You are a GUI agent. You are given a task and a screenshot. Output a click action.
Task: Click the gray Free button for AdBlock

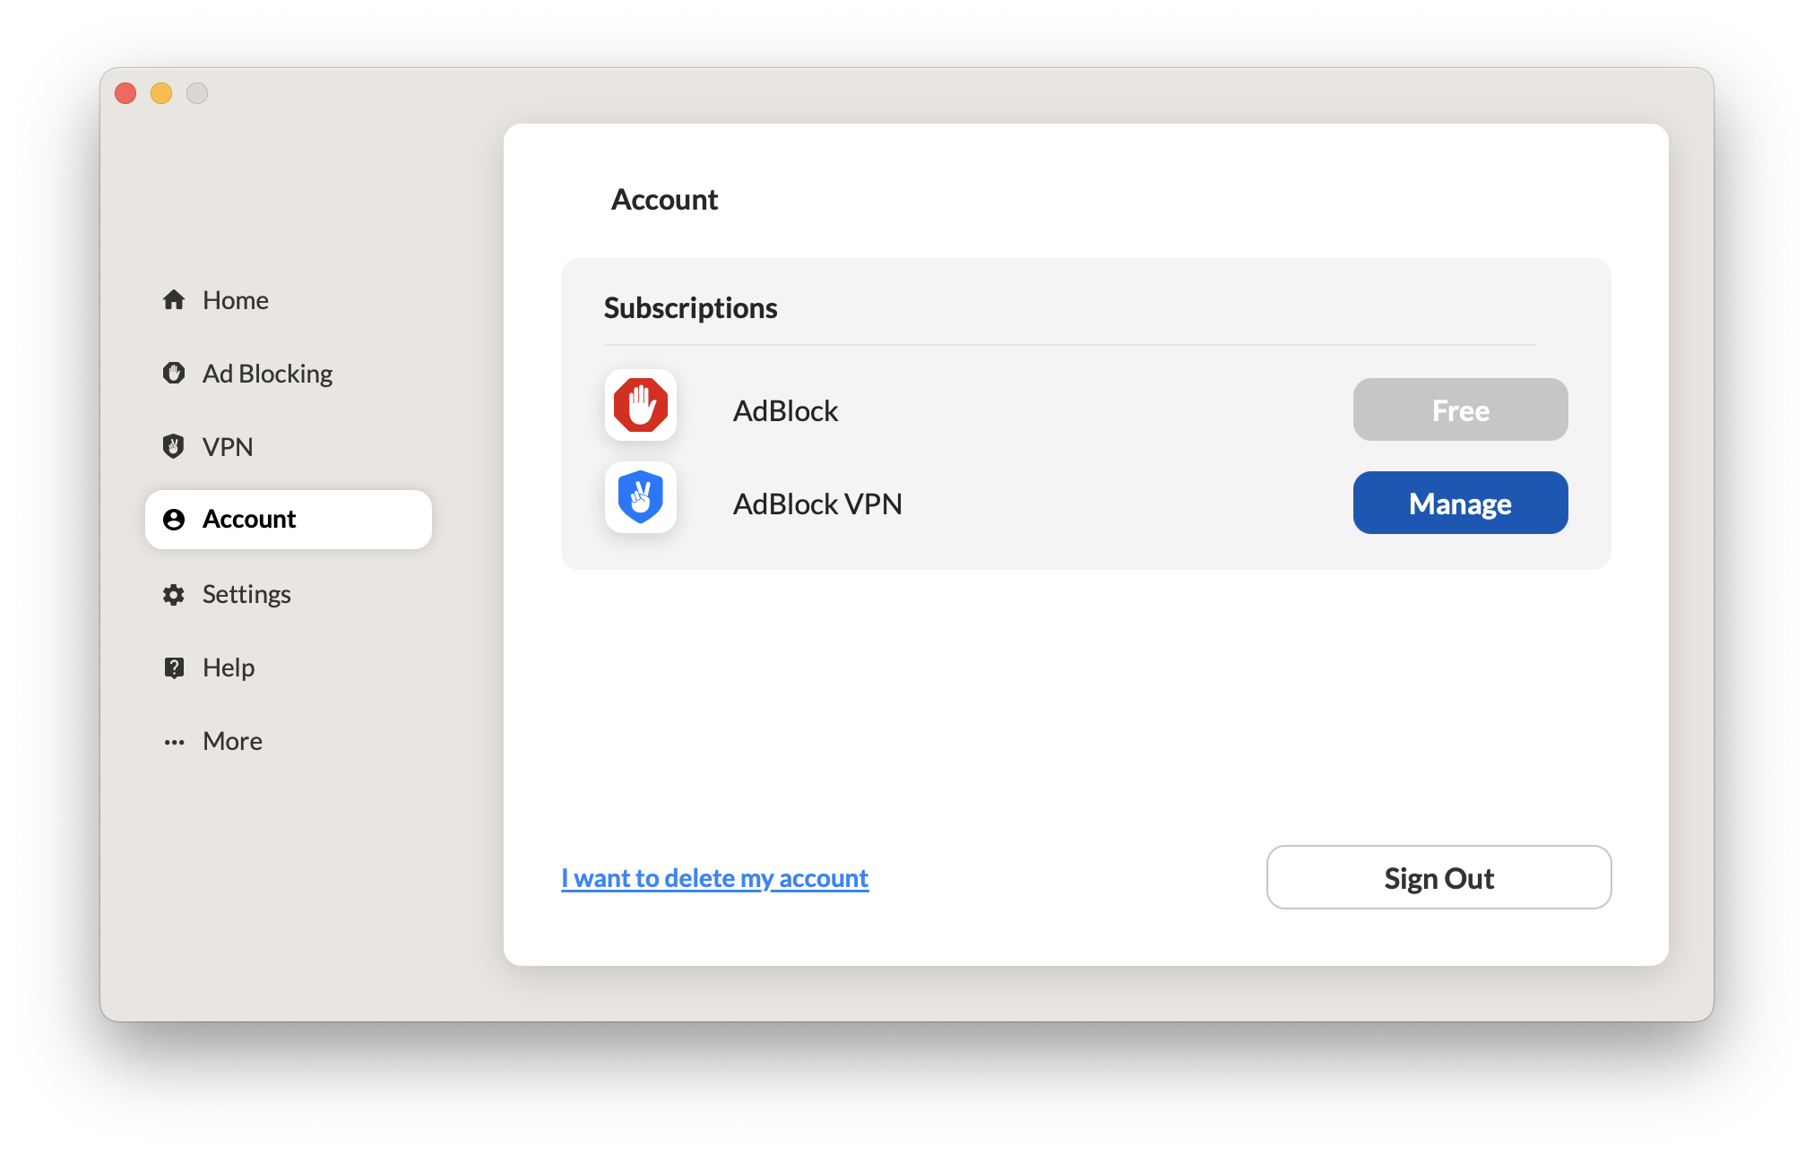(1460, 410)
